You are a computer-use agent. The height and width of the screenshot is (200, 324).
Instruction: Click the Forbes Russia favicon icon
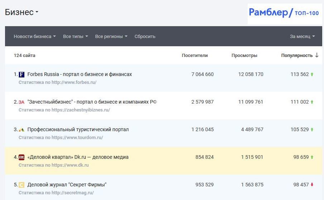pos(21,75)
